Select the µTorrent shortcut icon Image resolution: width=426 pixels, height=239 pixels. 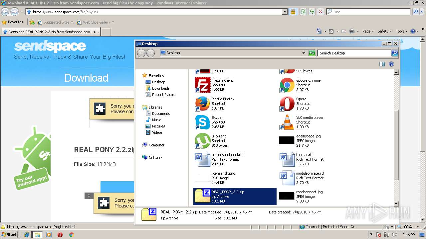tap(202, 141)
